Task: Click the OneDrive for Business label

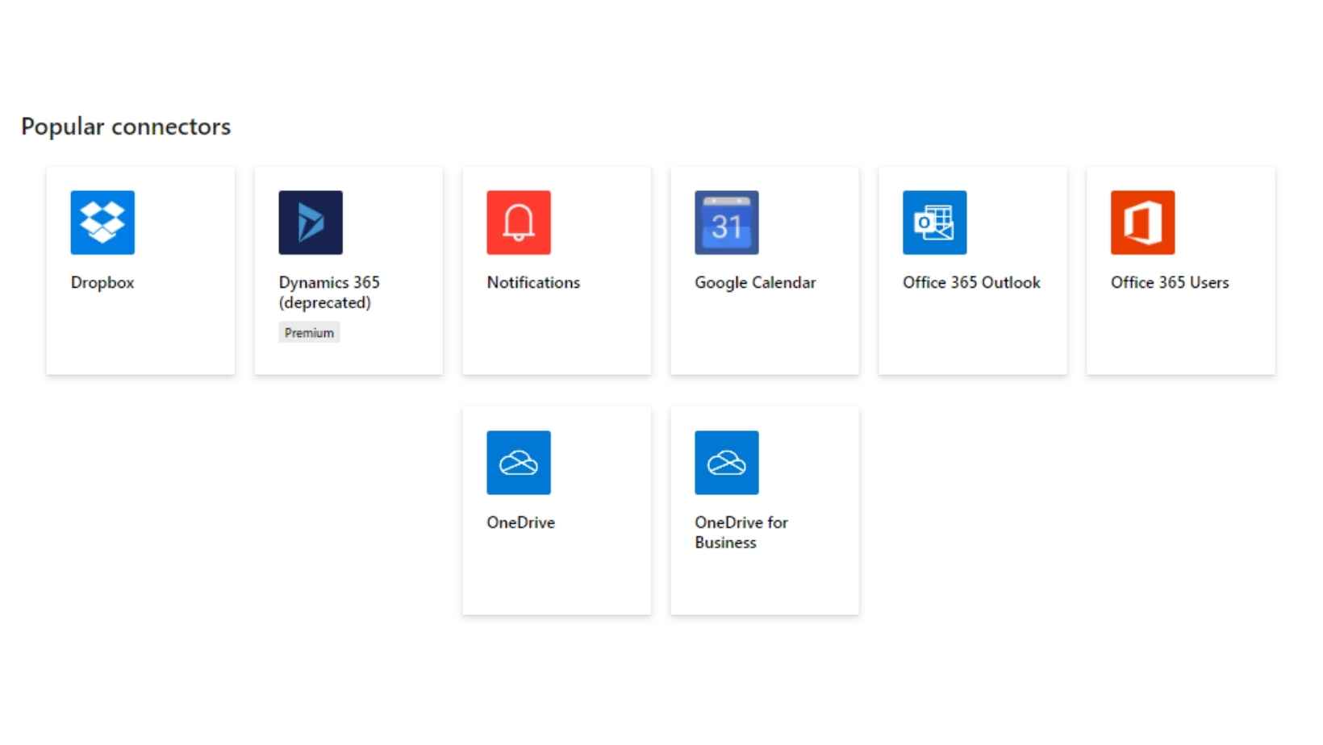Action: click(741, 532)
